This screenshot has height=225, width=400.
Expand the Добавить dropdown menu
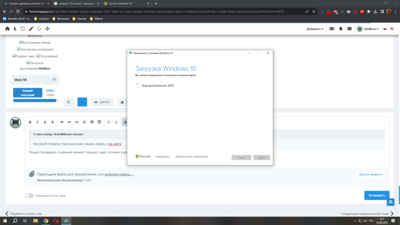tap(315, 29)
